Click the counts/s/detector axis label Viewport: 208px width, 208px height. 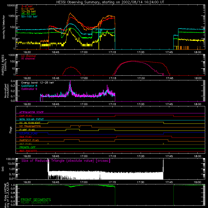click(x=4, y=27)
